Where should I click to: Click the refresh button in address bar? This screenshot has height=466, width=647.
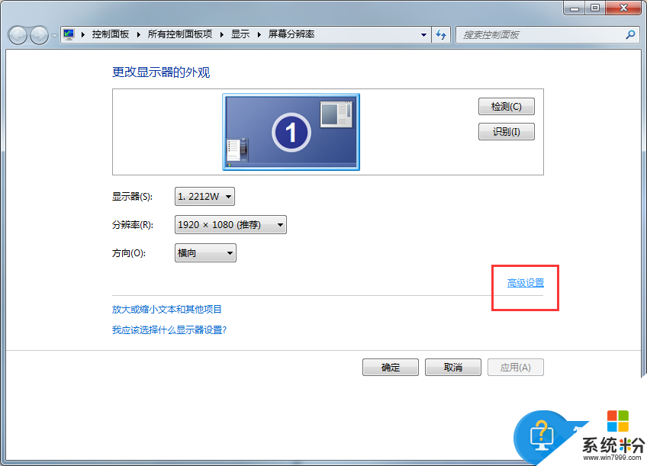(x=441, y=35)
